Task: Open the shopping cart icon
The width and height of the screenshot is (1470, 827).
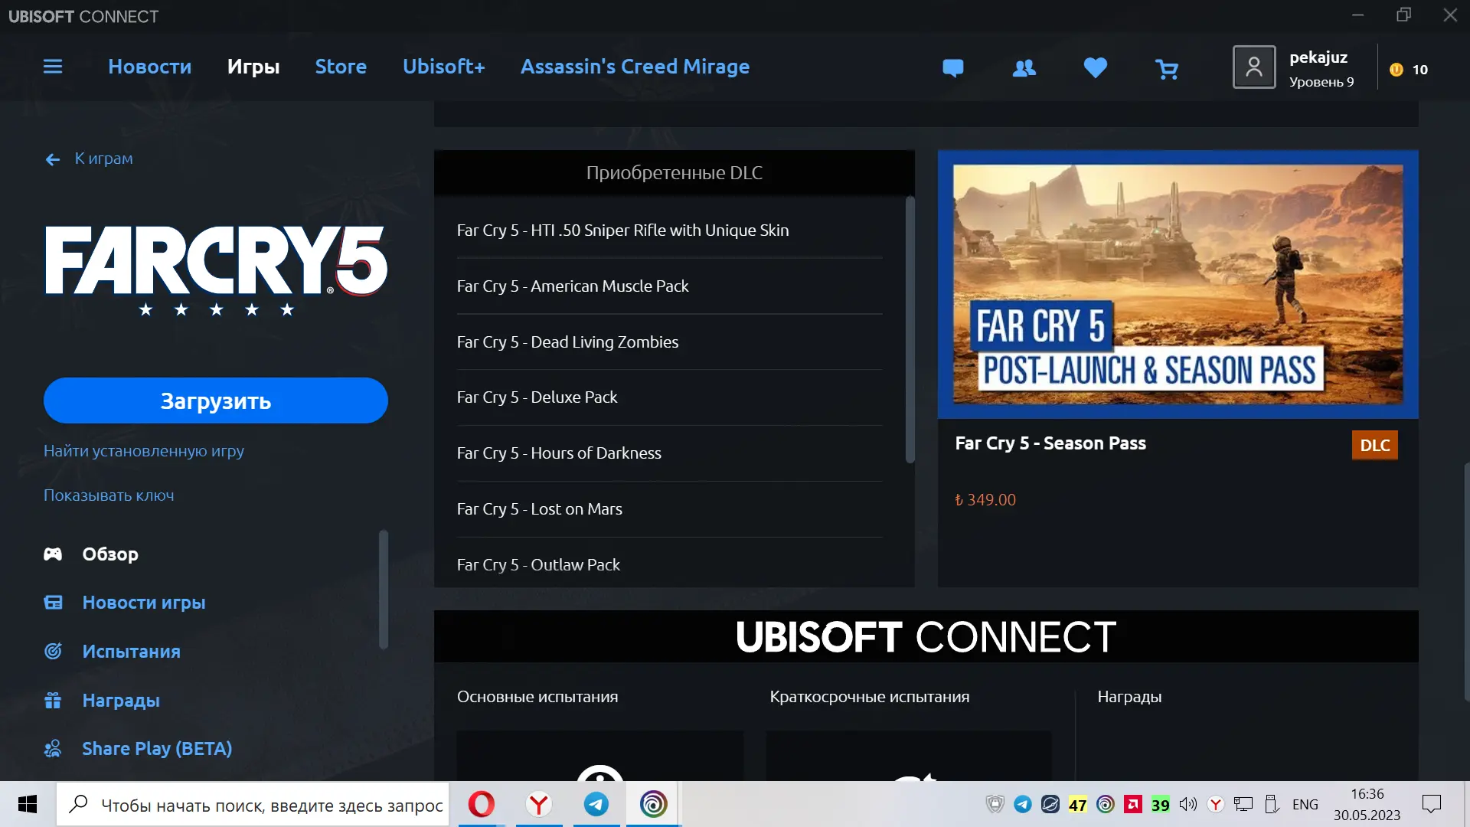Action: pos(1167,69)
